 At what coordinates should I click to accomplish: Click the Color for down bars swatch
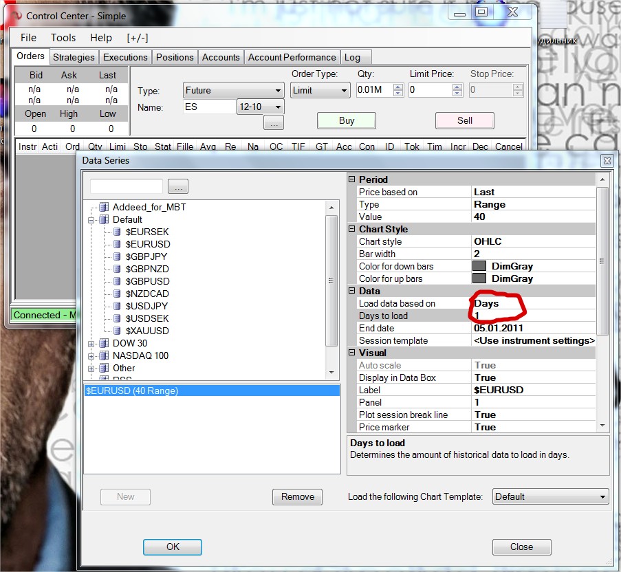[479, 266]
